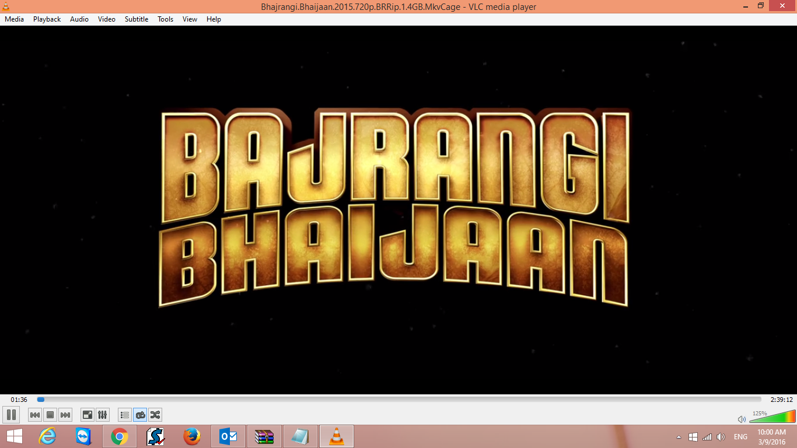Open Firefox from the taskbar
797x448 pixels.
pyautogui.click(x=192, y=436)
